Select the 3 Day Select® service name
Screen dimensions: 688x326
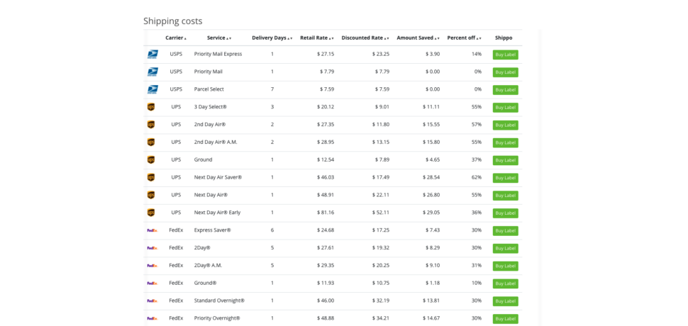(211, 107)
